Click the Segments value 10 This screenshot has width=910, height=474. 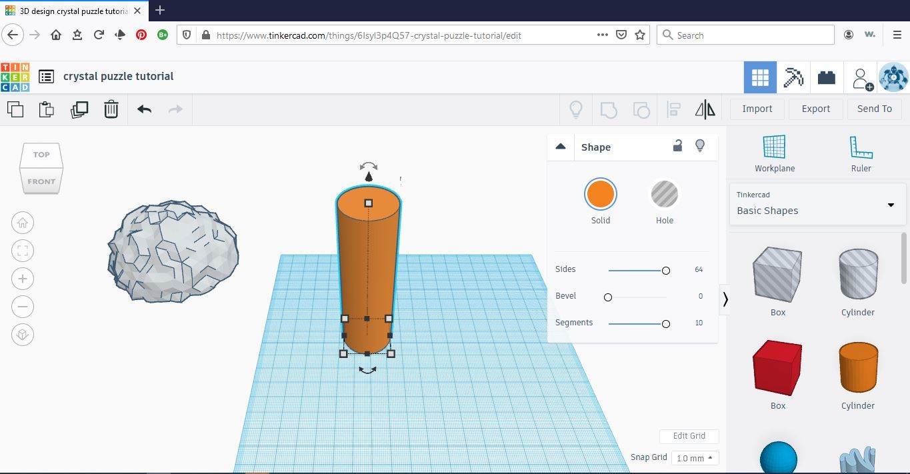click(699, 323)
